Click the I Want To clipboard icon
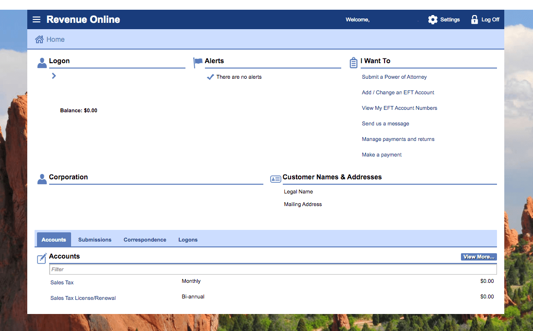533x331 pixels. click(353, 62)
